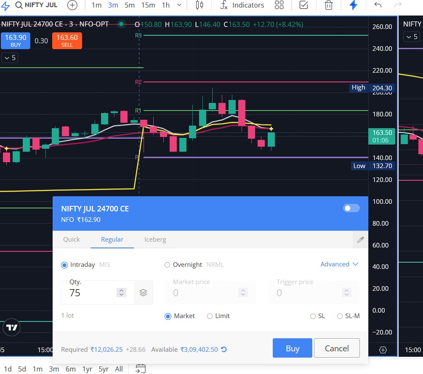Click the R1 pivot level label
This screenshot has height=374, width=423.
(x=138, y=111)
